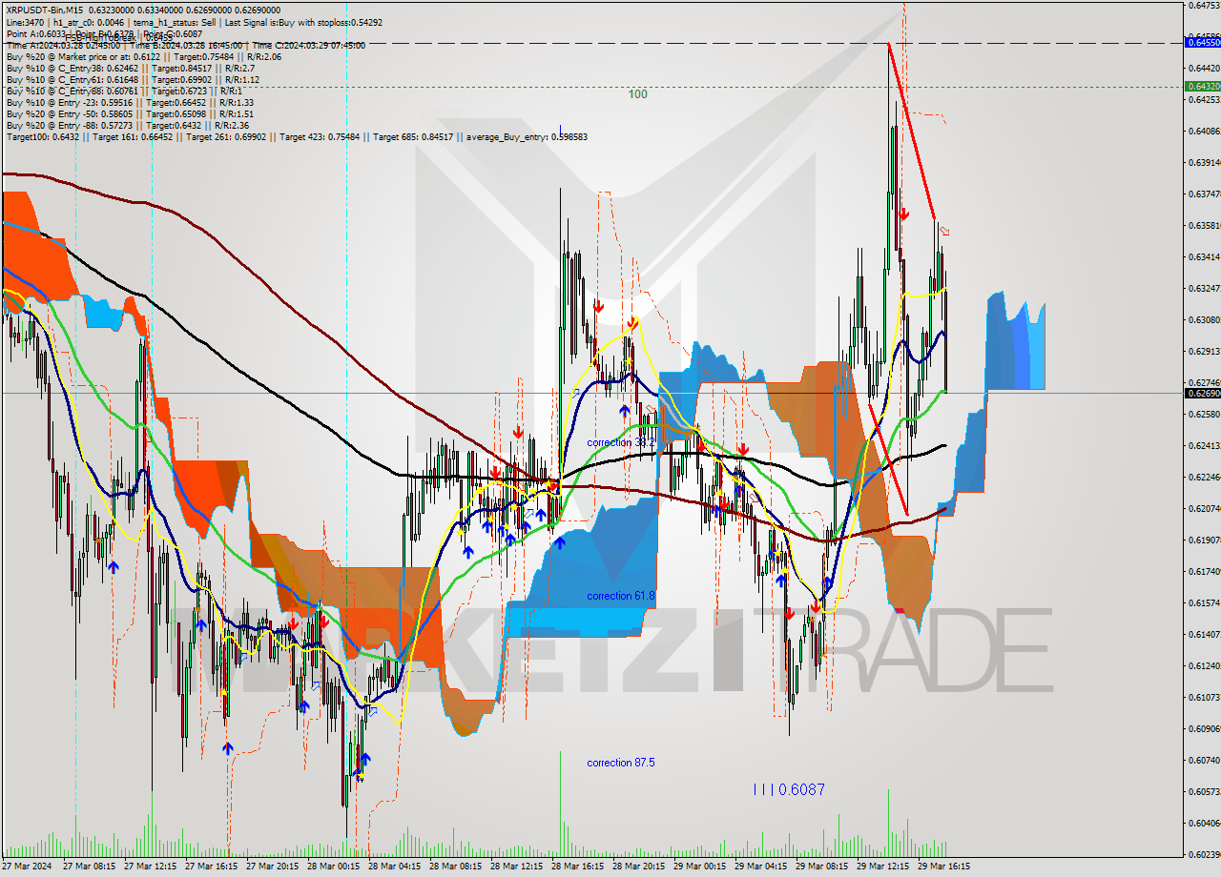Click the '29 Mar 00:15' time label
Viewport: 1221px width, 877px height.
point(699,867)
